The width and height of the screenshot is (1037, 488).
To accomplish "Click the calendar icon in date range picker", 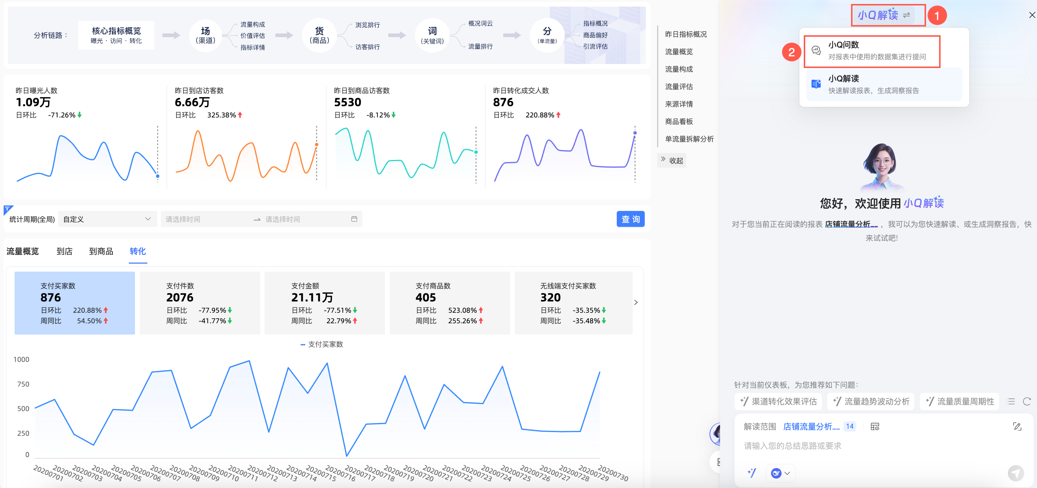I will (x=354, y=219).
